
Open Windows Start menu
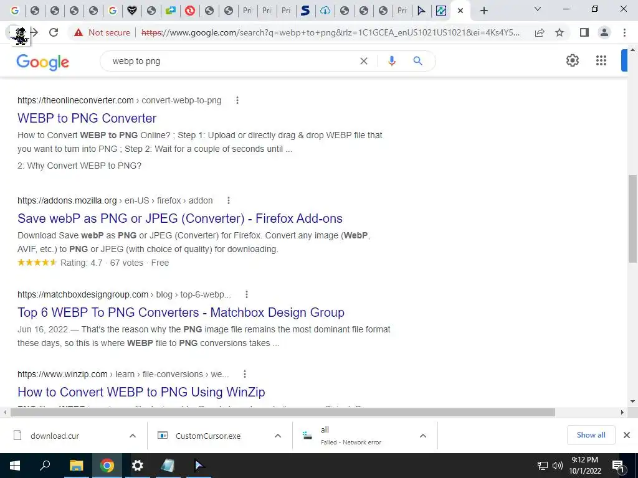pyautogui.click(x=15, y=466)
